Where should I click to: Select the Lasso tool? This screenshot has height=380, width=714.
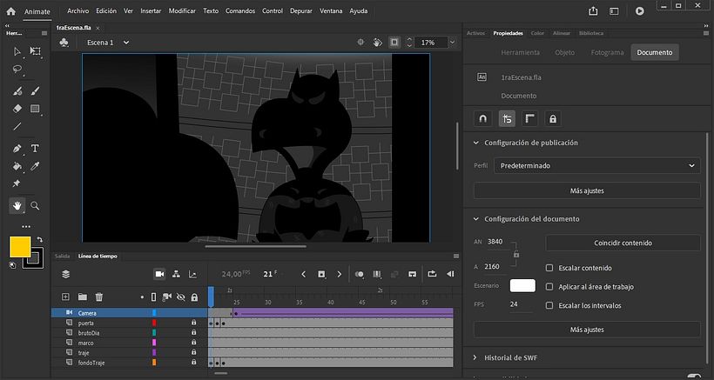(x=17, y=70)
